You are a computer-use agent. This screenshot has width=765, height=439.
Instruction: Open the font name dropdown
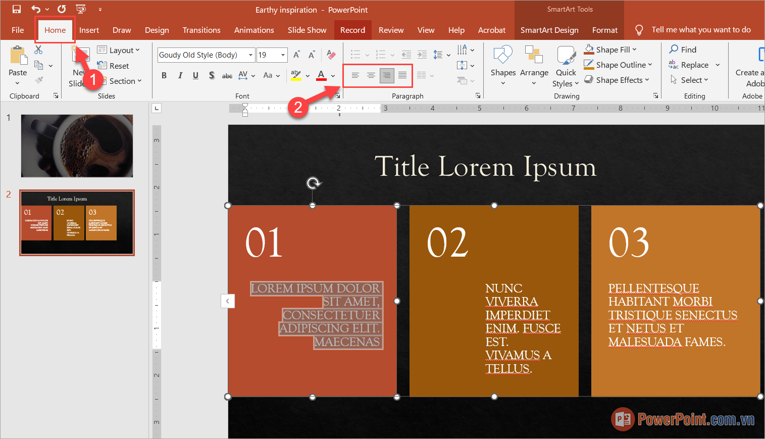tap(250, 55)
